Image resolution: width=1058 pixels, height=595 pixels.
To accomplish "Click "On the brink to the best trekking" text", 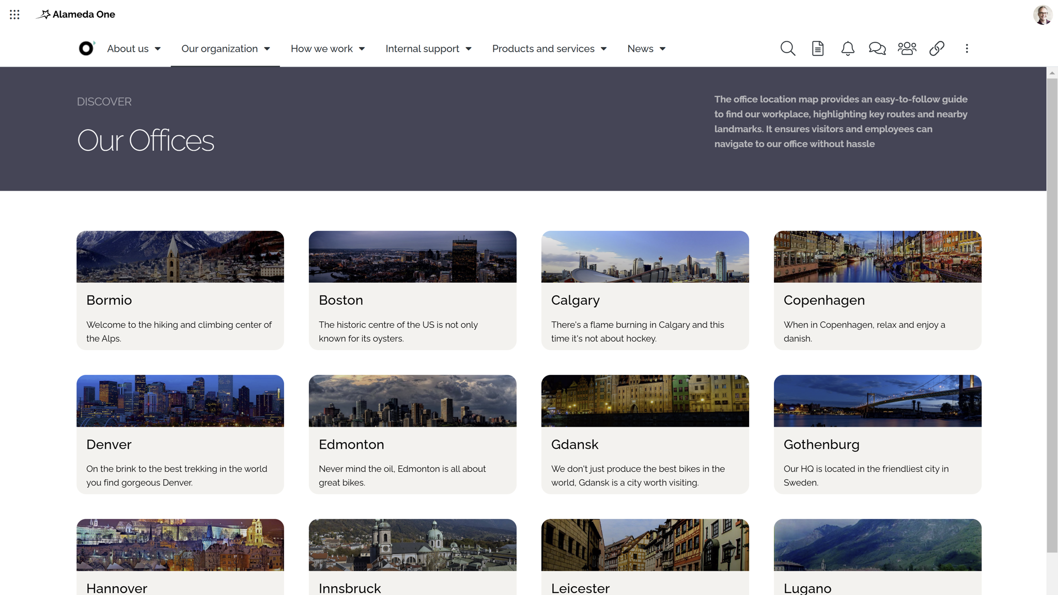I will [x=177, y=476].
